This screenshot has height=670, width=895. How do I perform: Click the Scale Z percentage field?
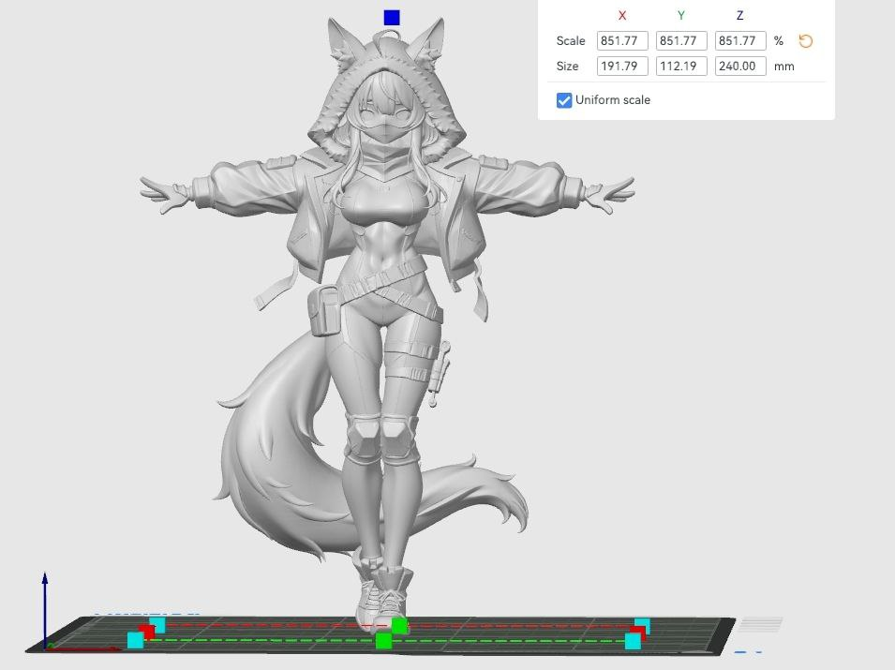click(x=740, y=41)
